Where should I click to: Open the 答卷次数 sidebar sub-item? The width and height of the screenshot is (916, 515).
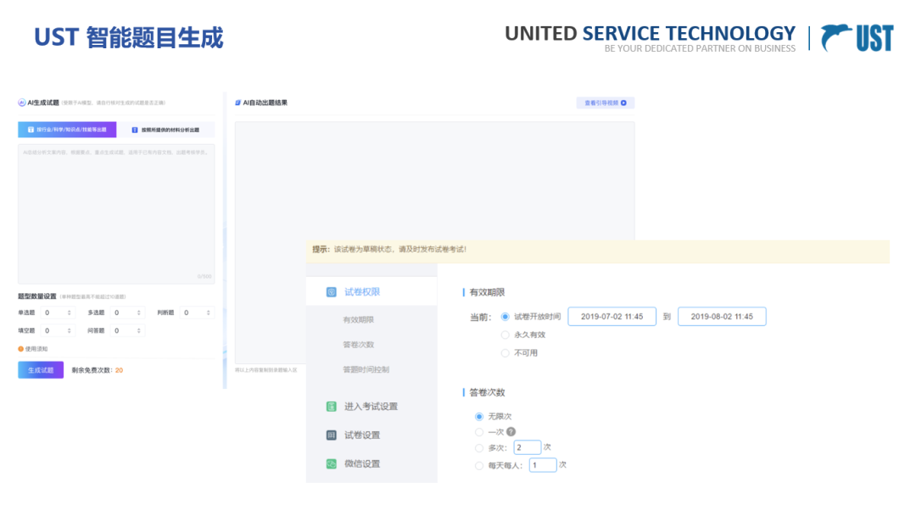tap(358, 345)
